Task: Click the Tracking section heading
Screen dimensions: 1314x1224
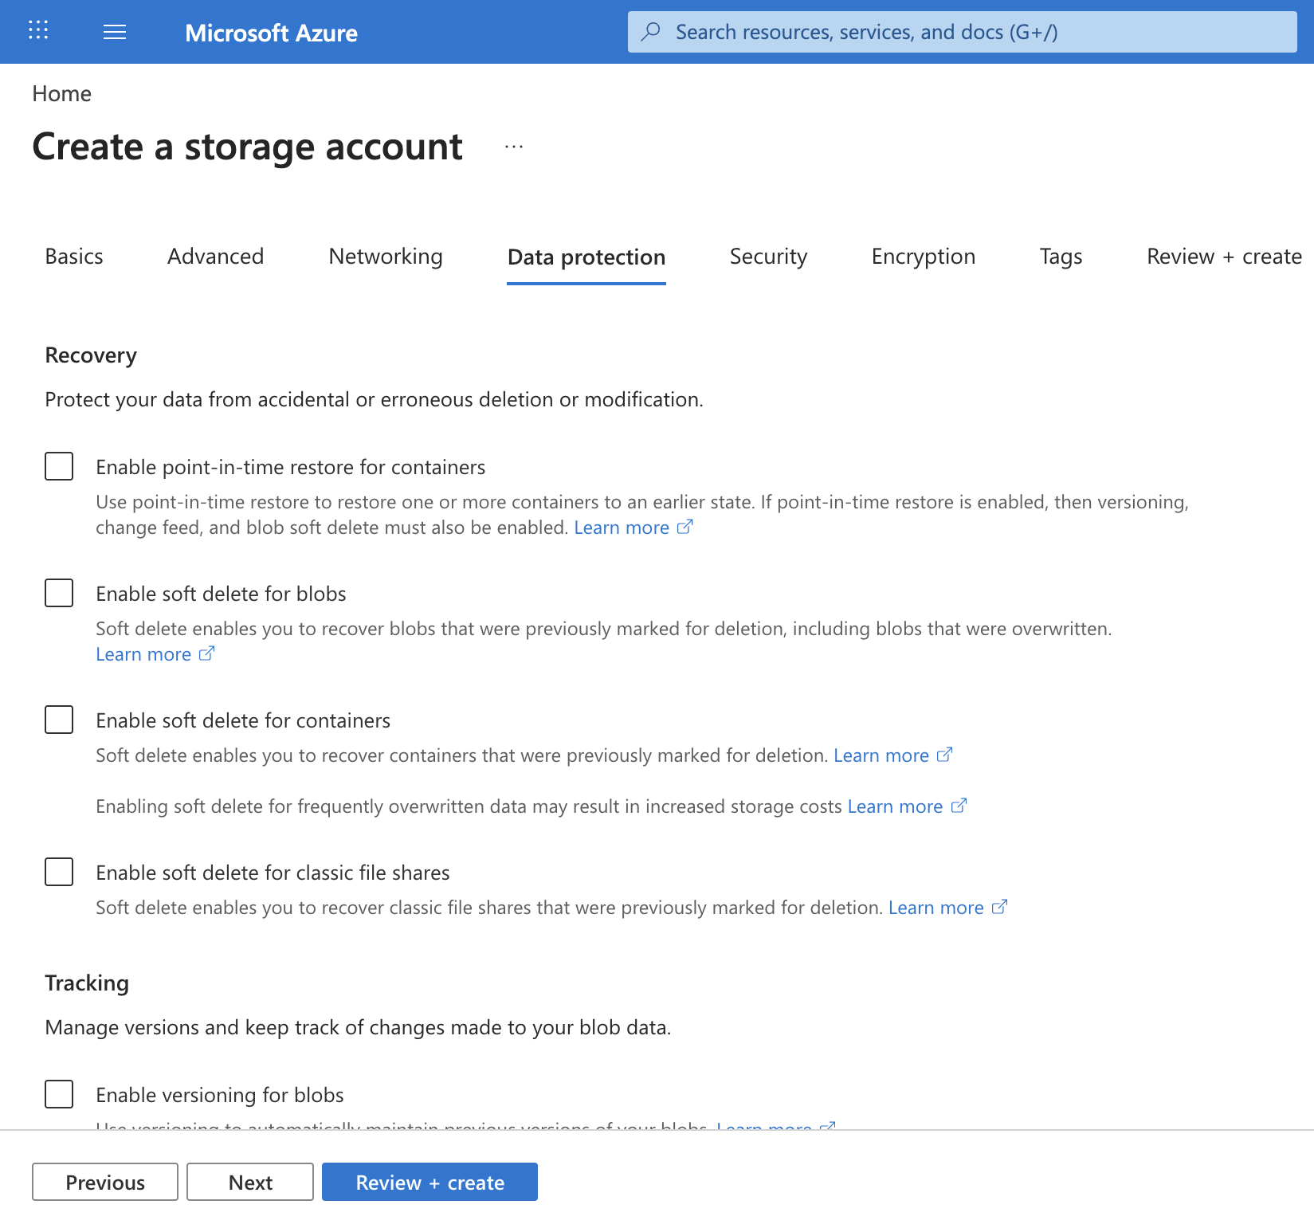Action: 87,983
